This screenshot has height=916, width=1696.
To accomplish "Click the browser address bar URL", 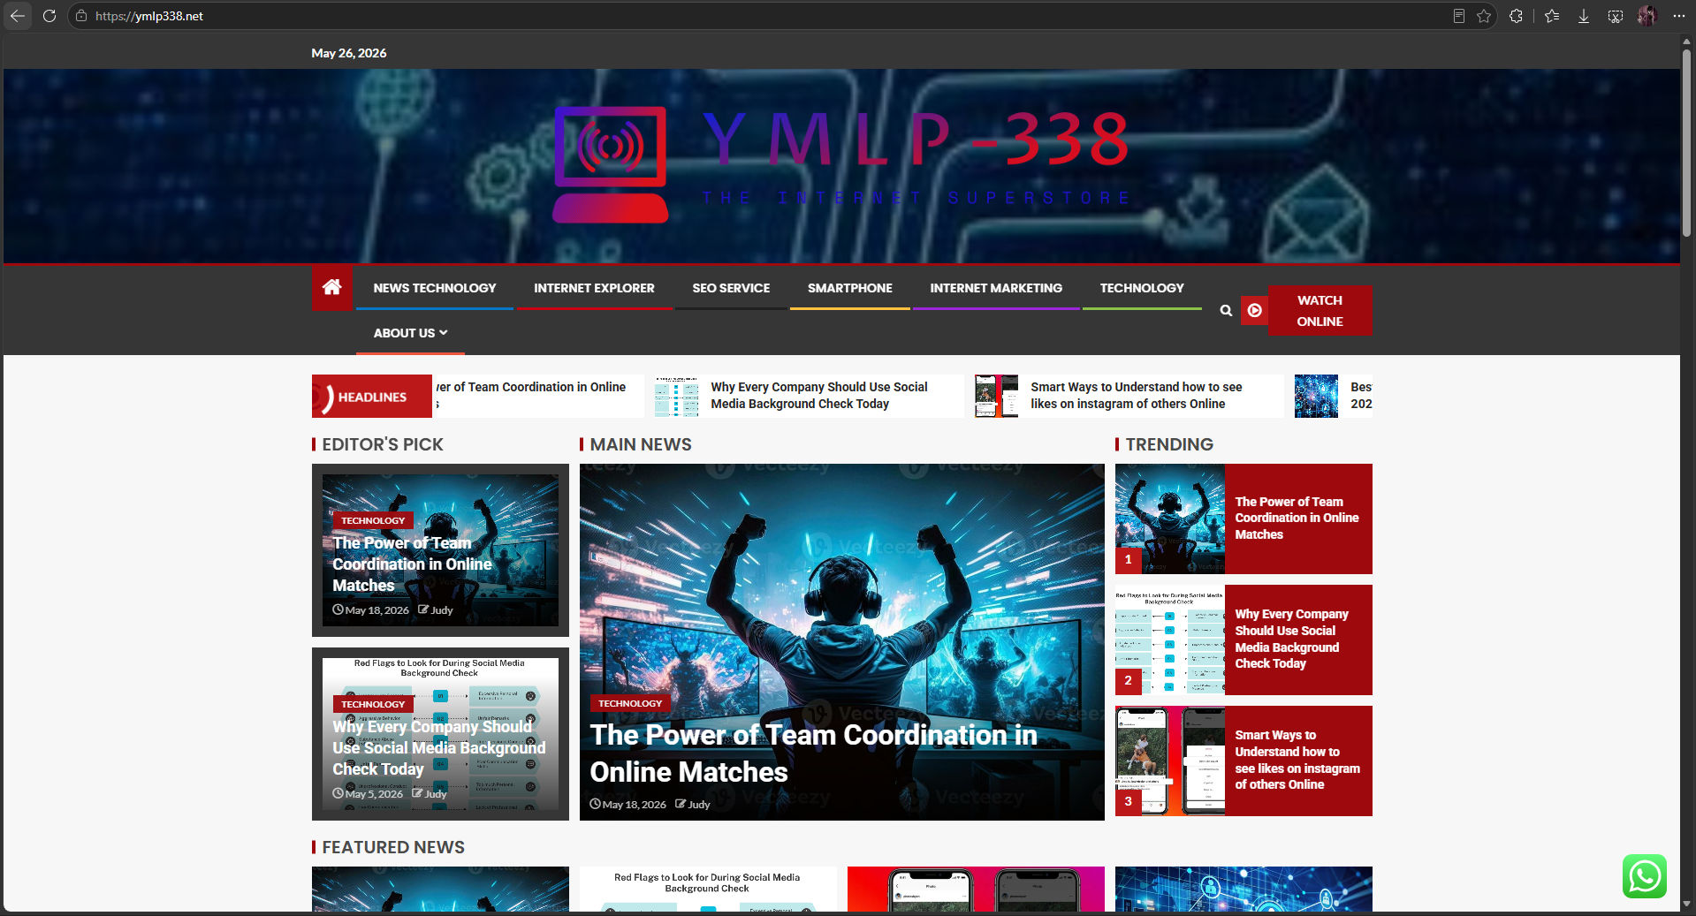I will point(148,16).
